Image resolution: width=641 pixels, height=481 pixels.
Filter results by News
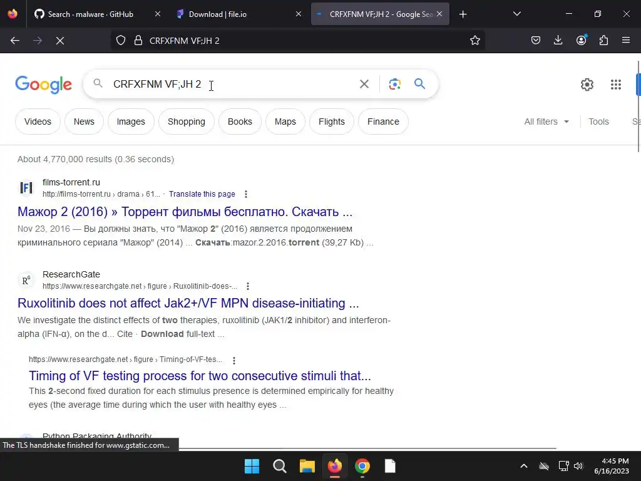(x=84, y=122)
